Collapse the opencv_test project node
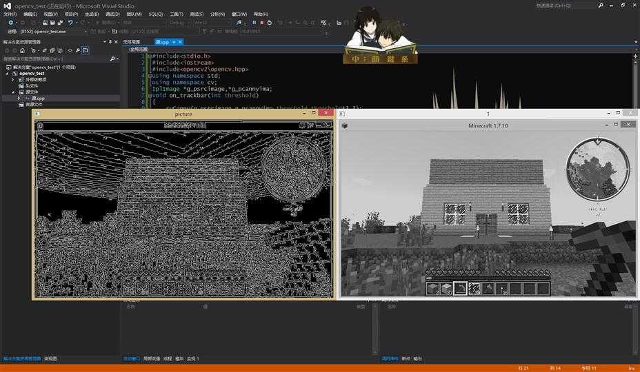Viewport: 640px width, 372px height. tap(7, 74)
